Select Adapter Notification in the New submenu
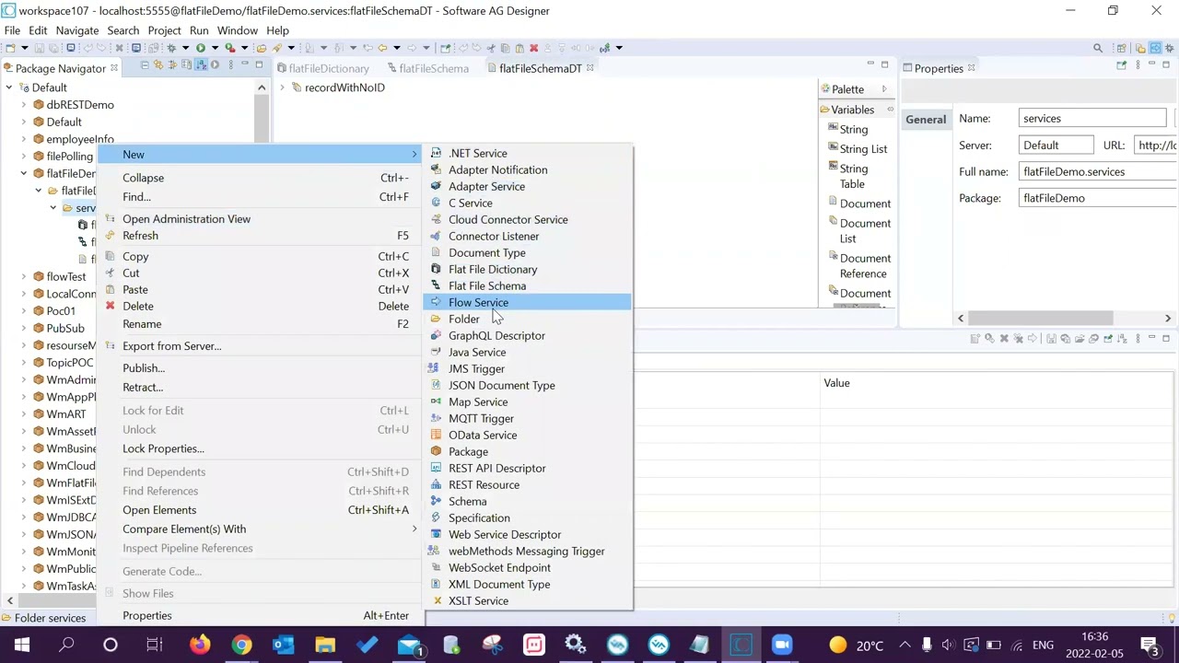 pyautogui.click(x=528, y=169)
